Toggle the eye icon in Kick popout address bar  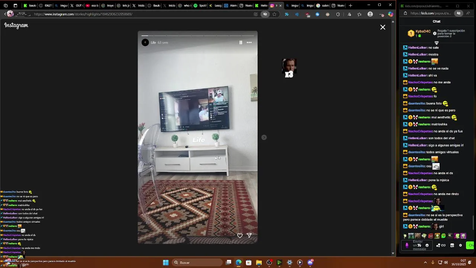tap(459, 13)
